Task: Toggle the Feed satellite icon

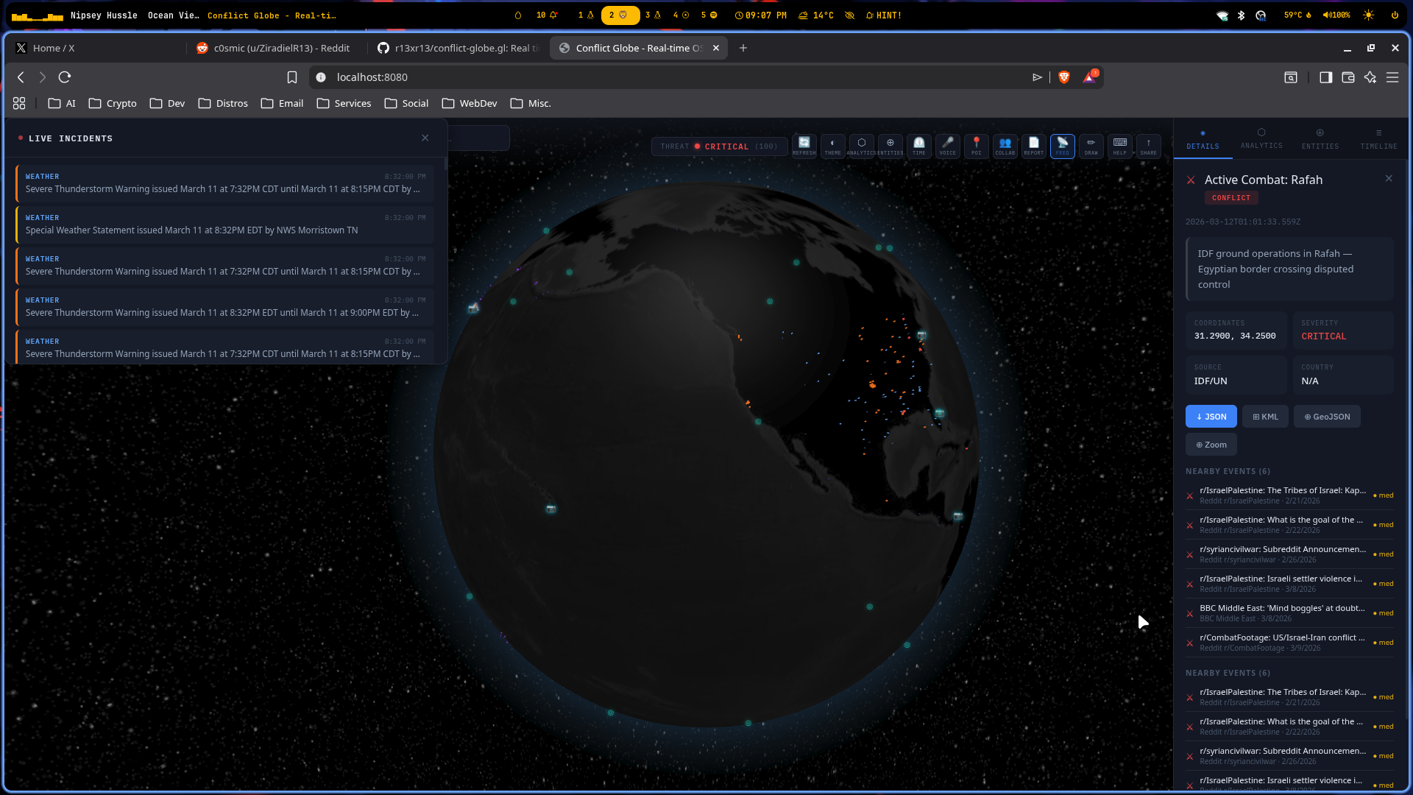Action: tap(1063, 145)
